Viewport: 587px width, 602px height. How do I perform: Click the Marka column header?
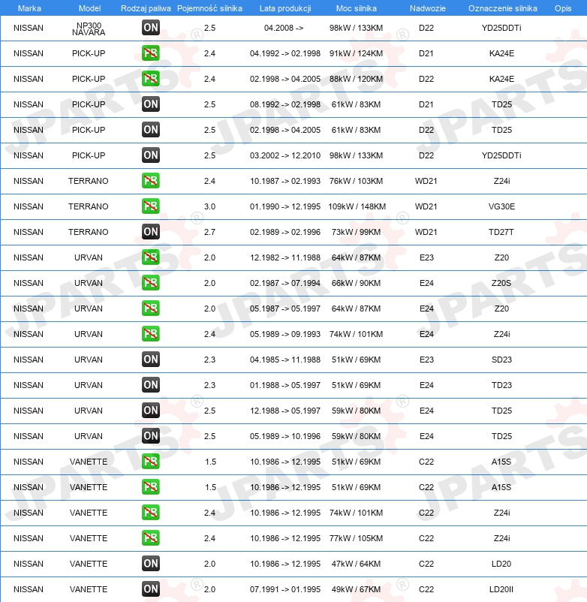pyautogui.click(x=29, y=8)
